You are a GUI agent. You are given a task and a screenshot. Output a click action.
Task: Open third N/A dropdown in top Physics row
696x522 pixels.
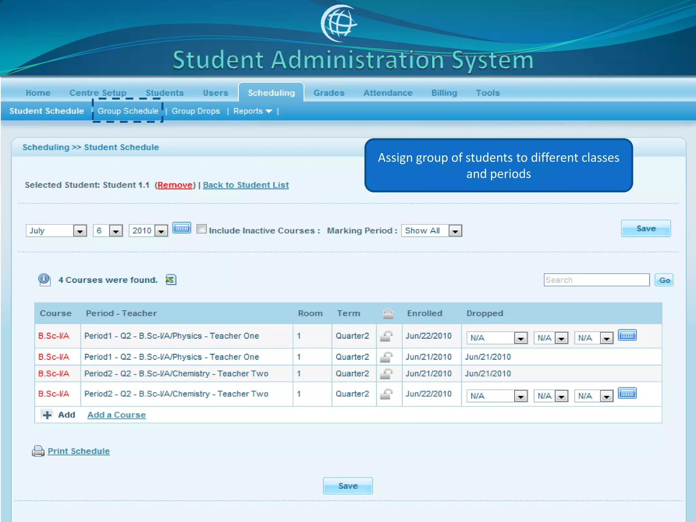point(594,338)
